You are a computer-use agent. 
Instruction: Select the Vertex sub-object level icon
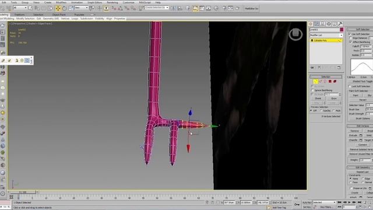pyautogui.click(x=315, y=82)
